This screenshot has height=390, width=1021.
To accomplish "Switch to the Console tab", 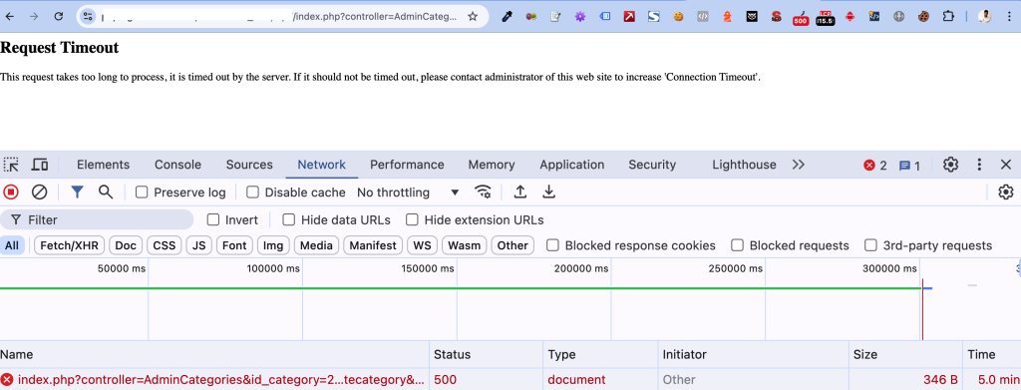I will tap(177, 165).
